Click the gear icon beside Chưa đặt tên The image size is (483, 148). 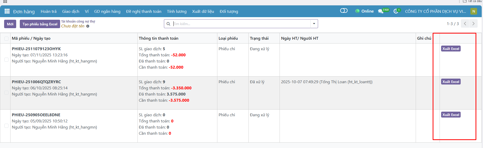tap(88, 26)
